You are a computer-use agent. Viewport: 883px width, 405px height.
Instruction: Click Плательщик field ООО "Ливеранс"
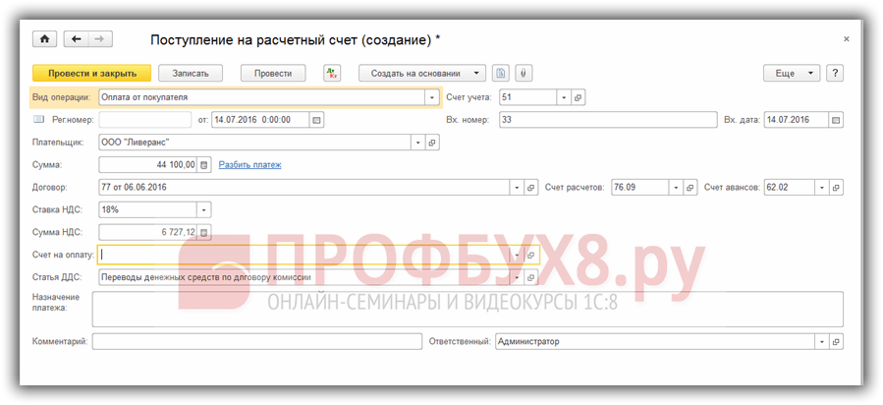(x=255, y=143)
